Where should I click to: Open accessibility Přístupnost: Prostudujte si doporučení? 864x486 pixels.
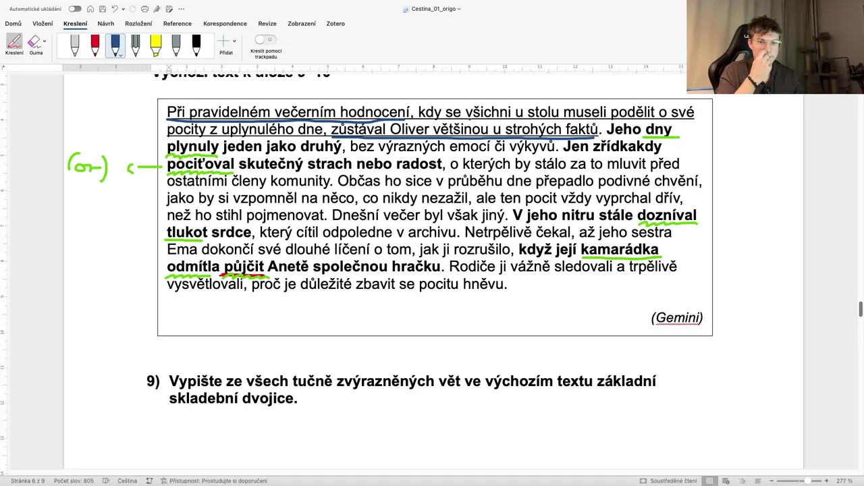click(x=214, y=481)
